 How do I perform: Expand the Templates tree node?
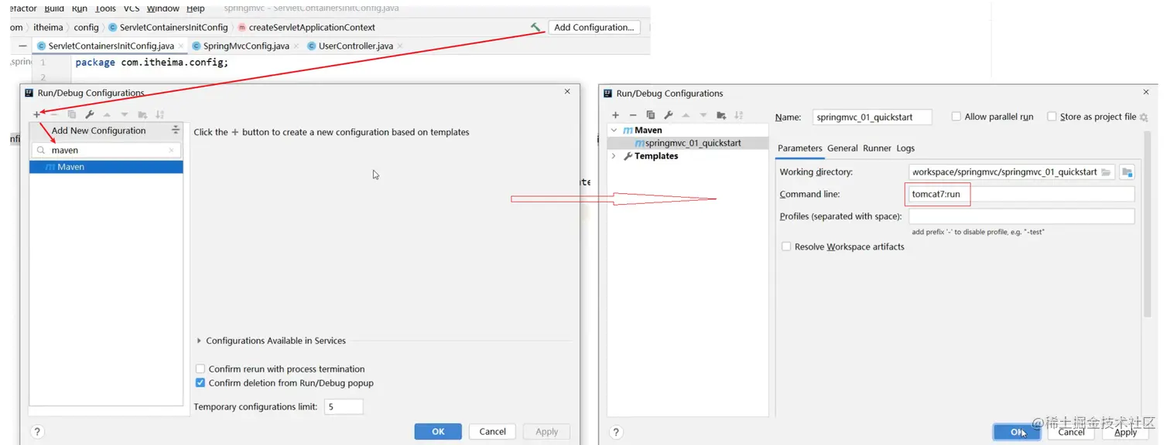614,156
